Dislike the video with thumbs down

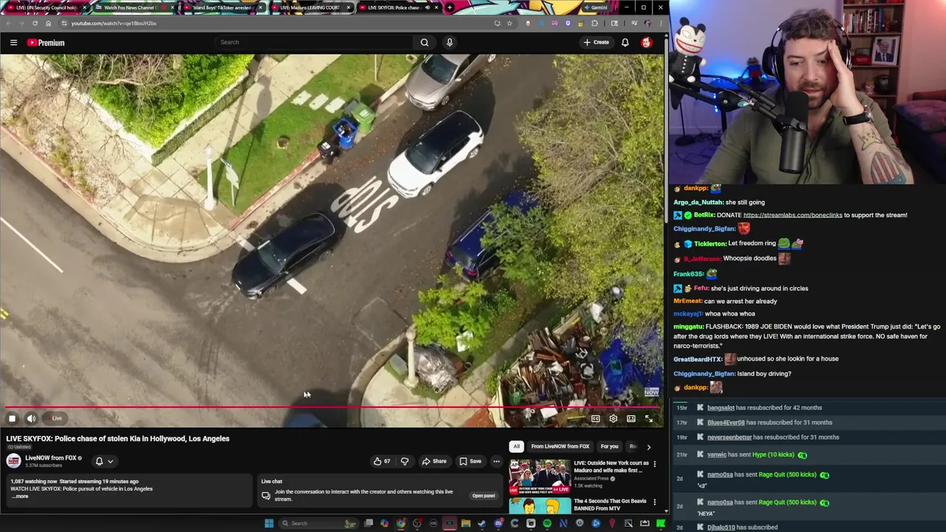[x=404, y=461]
